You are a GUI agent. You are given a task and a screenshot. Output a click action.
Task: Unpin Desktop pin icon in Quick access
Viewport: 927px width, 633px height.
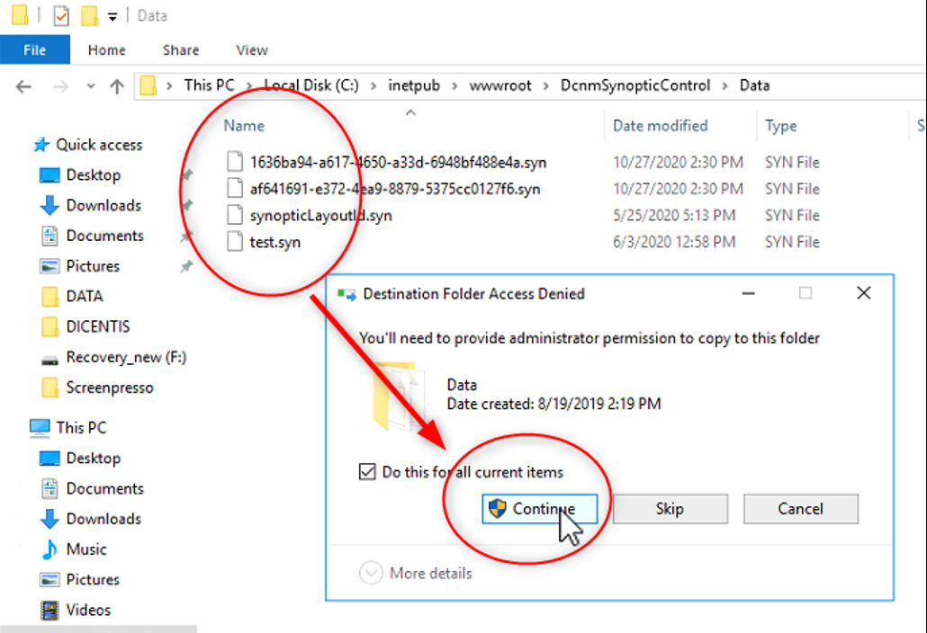(x=187, y=174)
